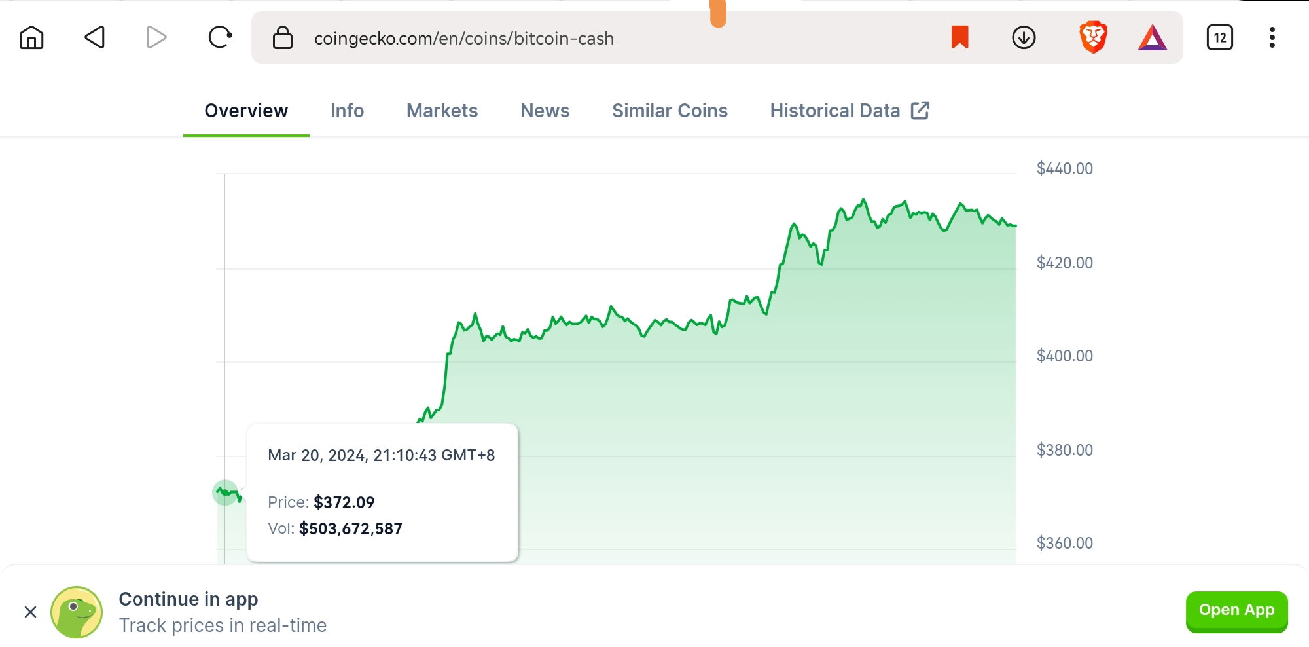1309x647 pixels.
Task: Show the 12 open tabs
Action: 1220,37
